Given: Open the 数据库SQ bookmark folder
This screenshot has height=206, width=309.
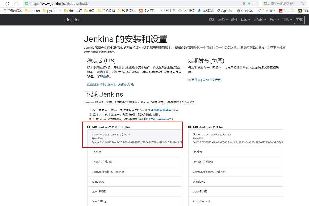Looking at the screenshot, I should click(127, 11).
